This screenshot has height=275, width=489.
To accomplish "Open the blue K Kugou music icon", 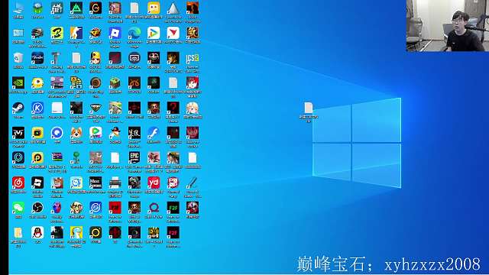I will click(x=37, y=108).
